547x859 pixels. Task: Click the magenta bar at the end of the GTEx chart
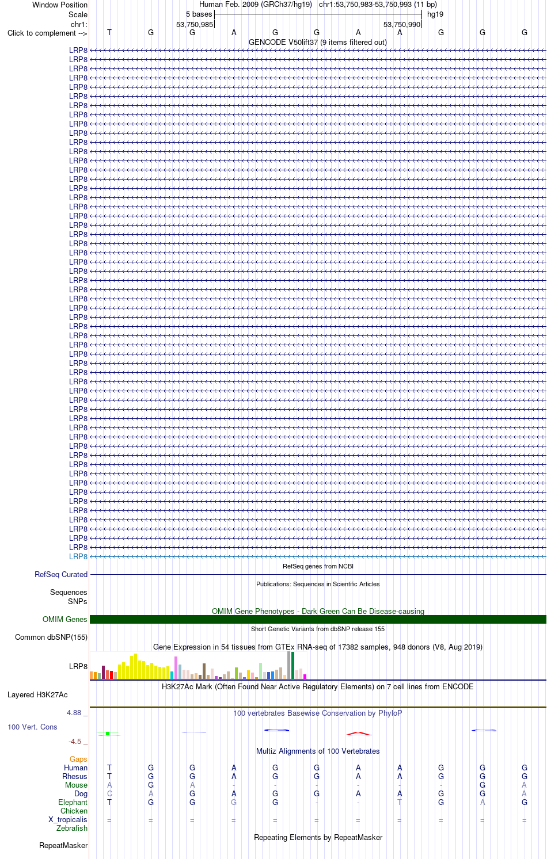[305, 677]
